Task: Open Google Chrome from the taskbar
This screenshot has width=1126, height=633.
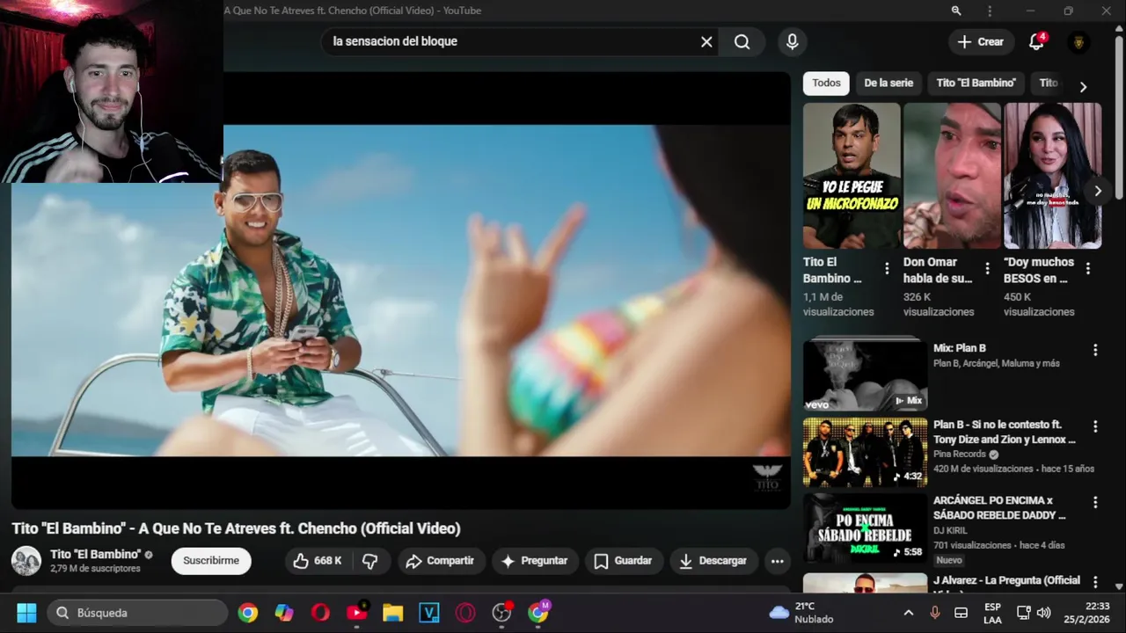Action: tap(248, 613)
